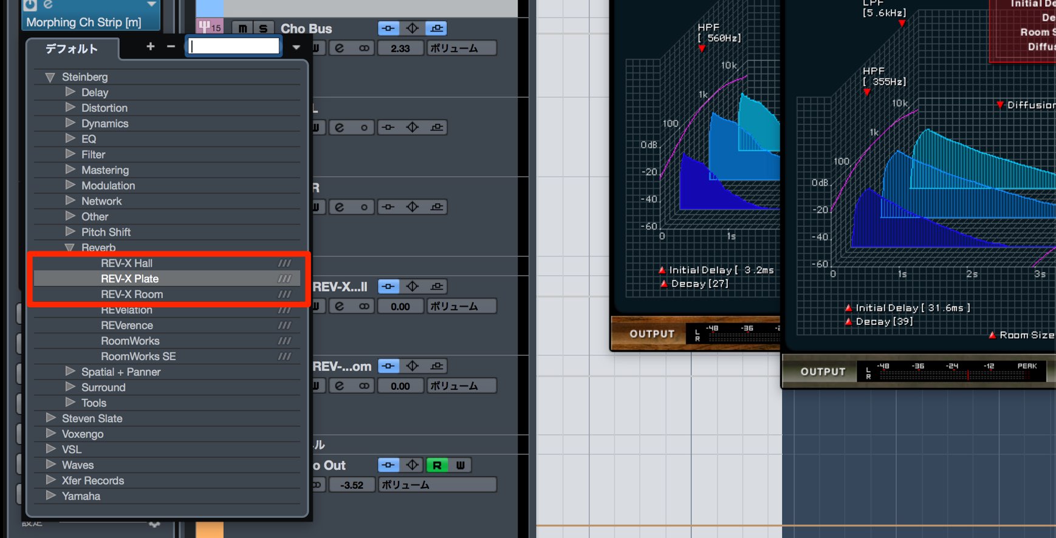Mute the Cho Bus track
The image size is (1056, 538).
click(x=242, y=29)
